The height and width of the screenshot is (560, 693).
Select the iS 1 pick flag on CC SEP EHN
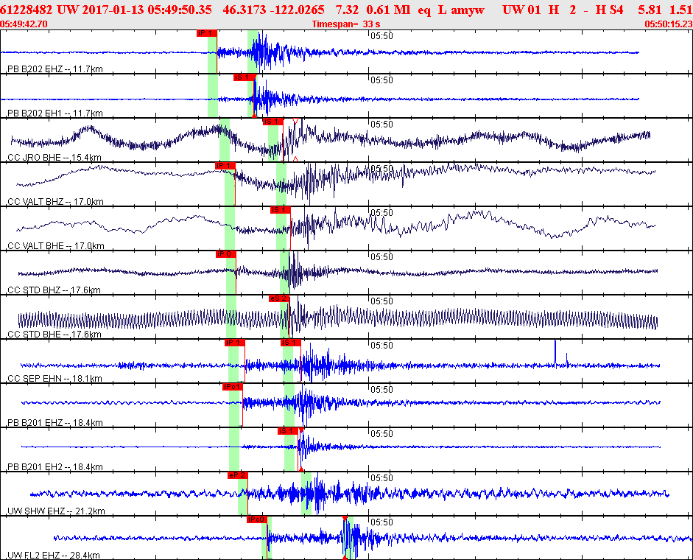(x=290, y=343)
